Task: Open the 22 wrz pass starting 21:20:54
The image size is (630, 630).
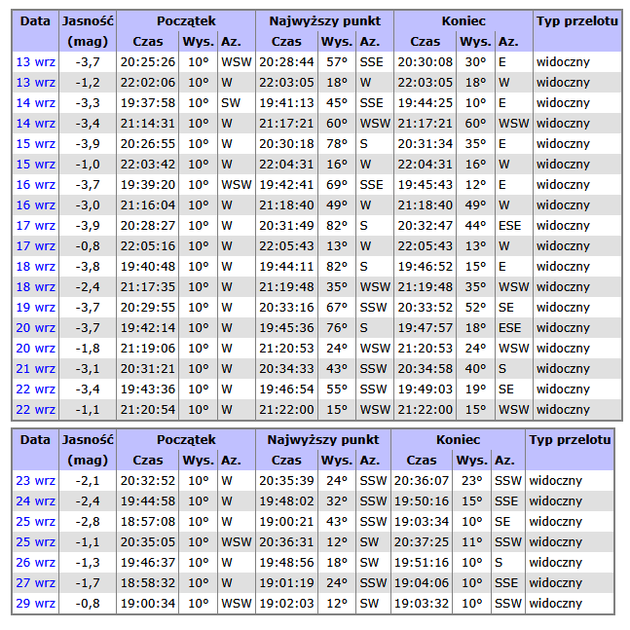Action: pos(35,410)
